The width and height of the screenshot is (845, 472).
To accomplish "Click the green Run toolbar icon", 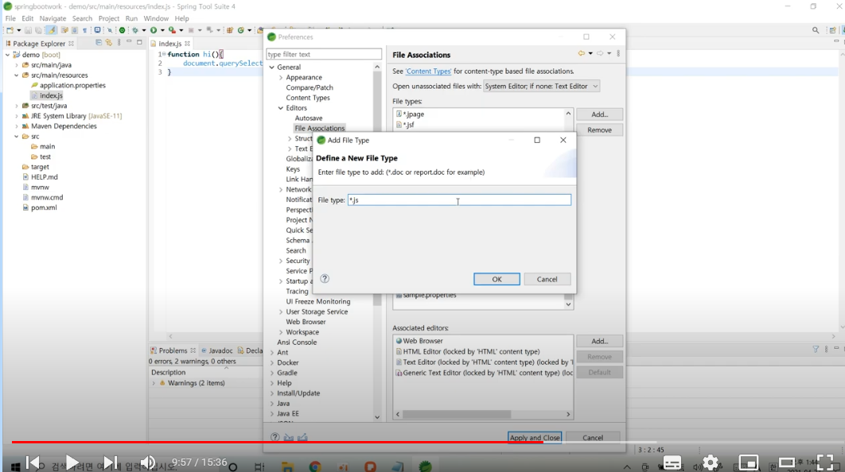I will (154, 31).
